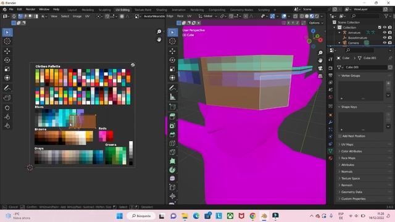Select the Bevel tool in viewport

pos(172,134)
